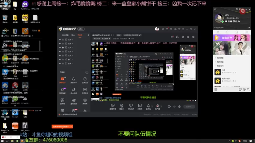Open the 弹幕助手 tool in toolbox
The image size is (255, 143).
coord(62,80)
